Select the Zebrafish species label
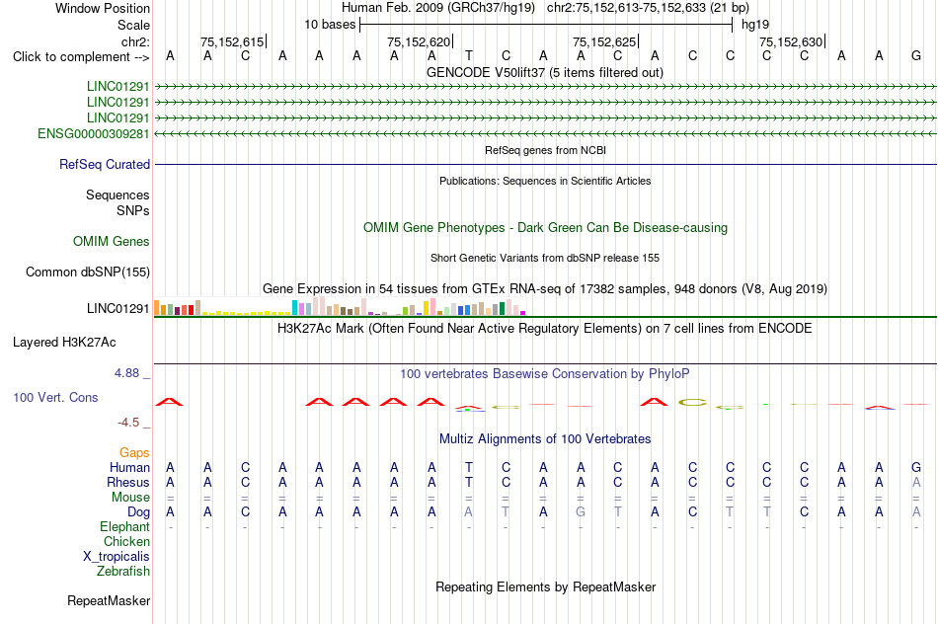This screenshot has width=938, height=624. [123, 572]
